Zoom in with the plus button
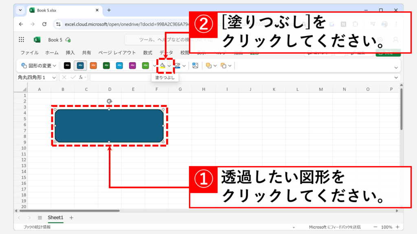This screenshot has width=417, height=234. click(x=397, y=227)
